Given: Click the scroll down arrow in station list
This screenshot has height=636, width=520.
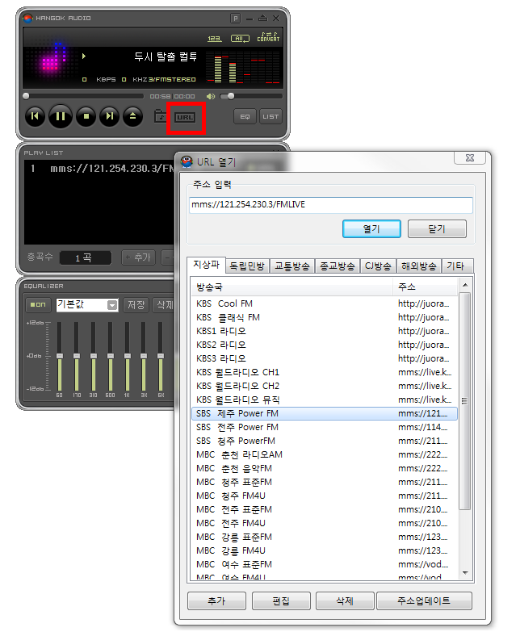Looking at the screenshot, I should coord(465,573).
